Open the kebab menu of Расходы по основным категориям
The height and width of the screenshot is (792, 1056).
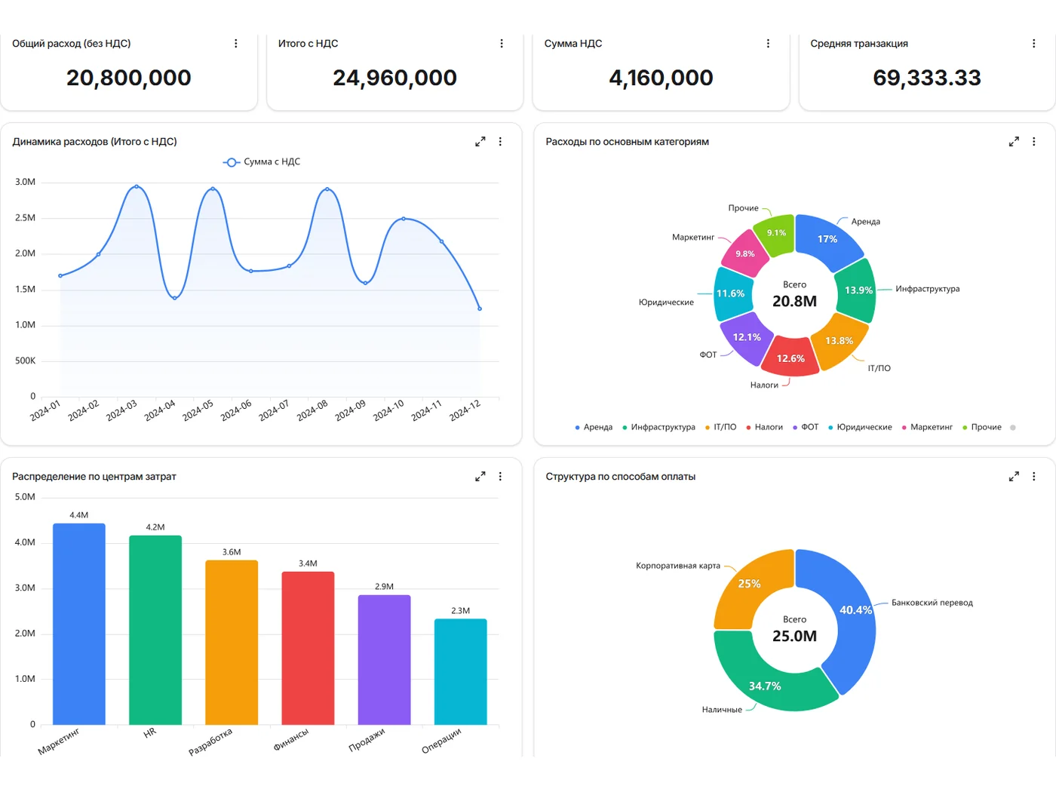point(1033,142)
